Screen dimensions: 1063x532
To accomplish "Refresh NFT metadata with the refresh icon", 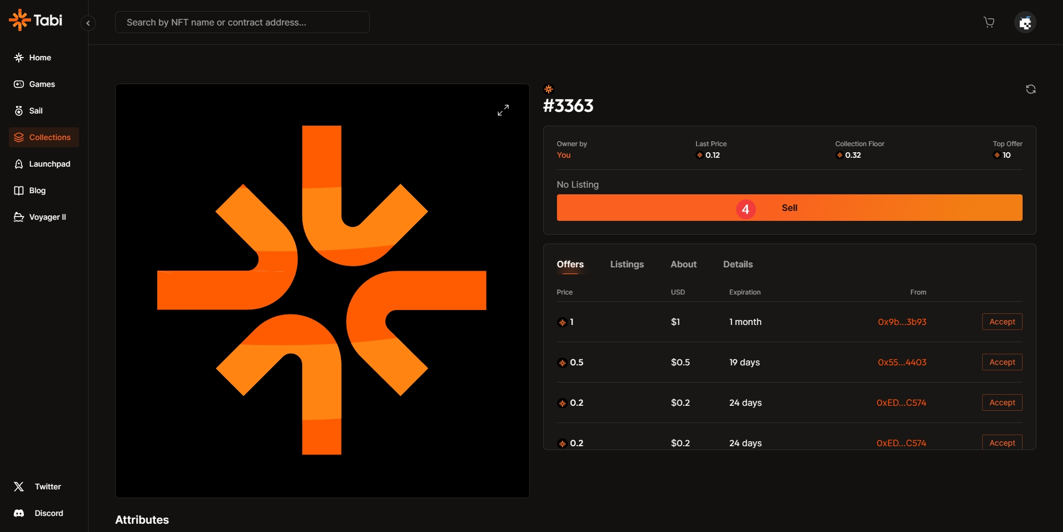I will (1030, 89).
